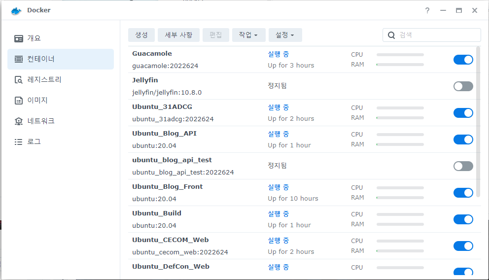Open help with the question mark icon

tap(427, 11)
